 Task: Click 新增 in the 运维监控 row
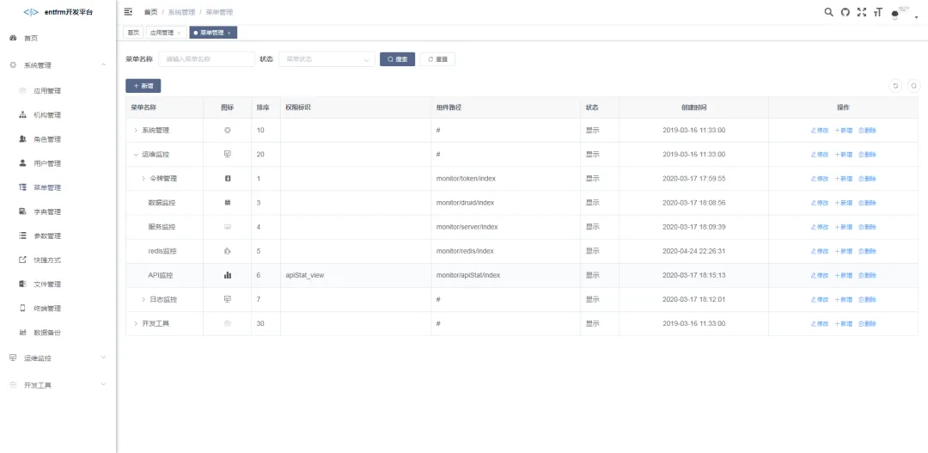click(x=844, y=155)
